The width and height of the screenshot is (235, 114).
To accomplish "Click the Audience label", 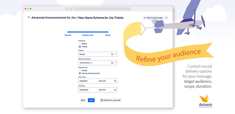I will [x=82, y=41].
